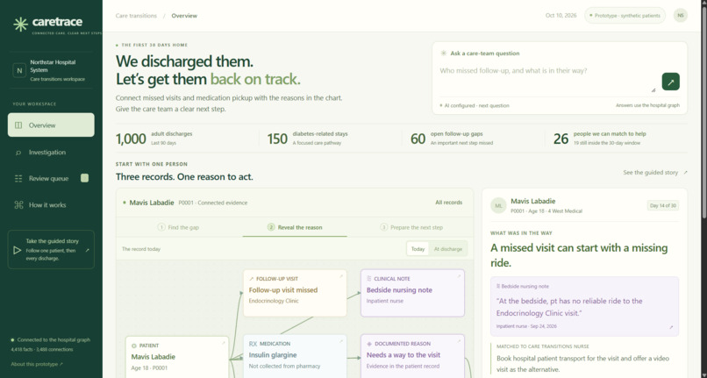Click the 60 open follow-up gaps stat
Viewport: 707px width, 378px height.
click(x=452, y=138)
